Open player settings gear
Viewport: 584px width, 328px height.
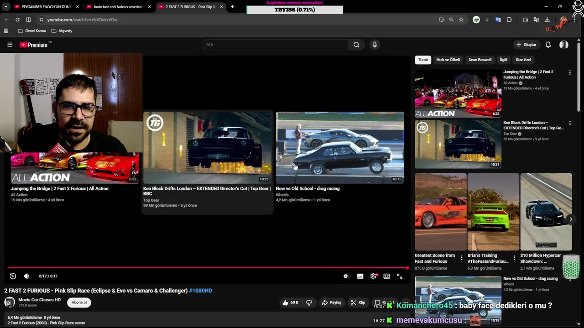click(373, 276)
